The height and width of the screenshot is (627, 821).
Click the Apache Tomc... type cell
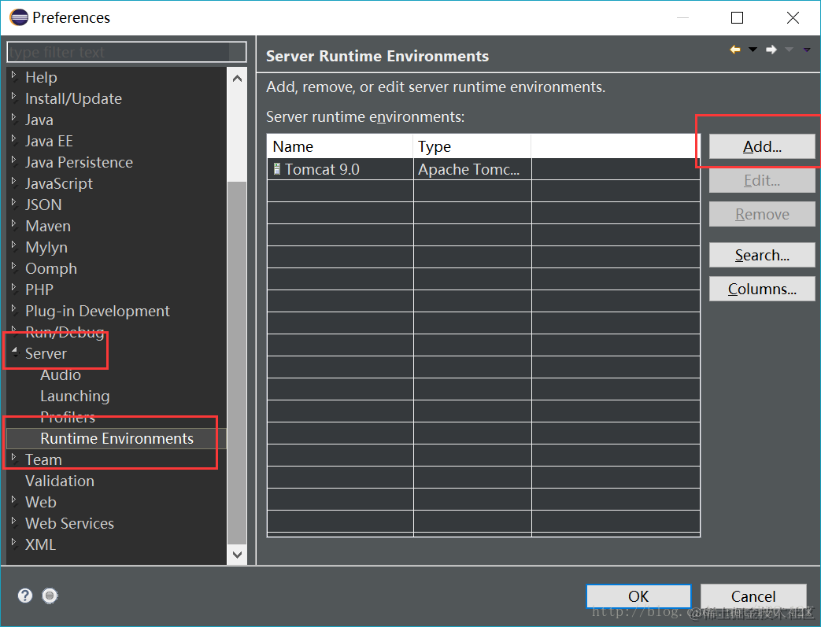[472, 169]
